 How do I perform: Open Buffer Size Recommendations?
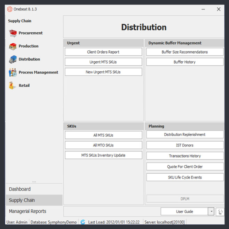click(x=184, y=52)
